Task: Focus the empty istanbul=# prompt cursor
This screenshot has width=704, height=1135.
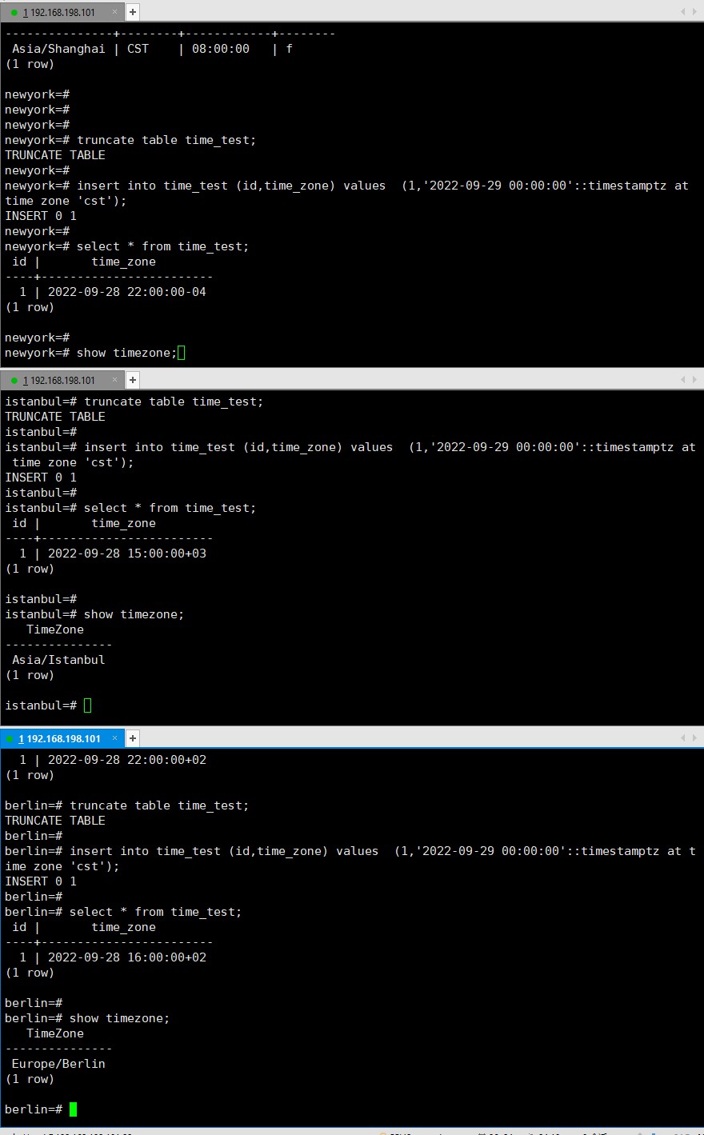Action: coord(88,705)
